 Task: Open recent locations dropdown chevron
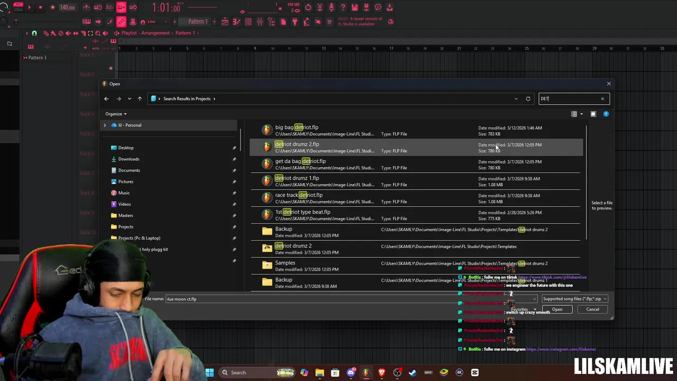[129, 98]
